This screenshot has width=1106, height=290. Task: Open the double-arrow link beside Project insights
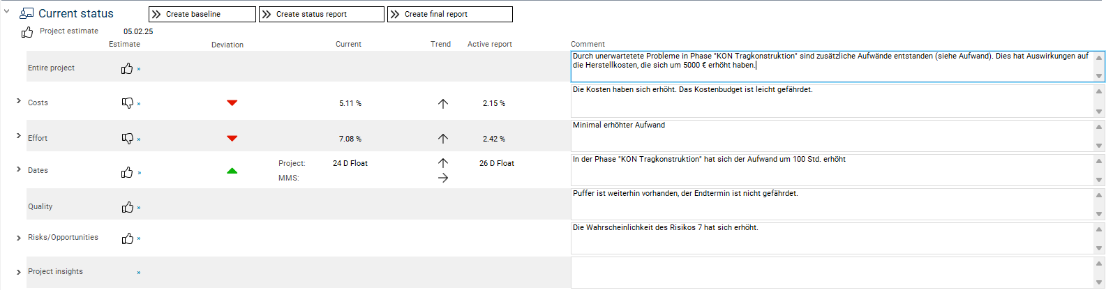[139, 273]
